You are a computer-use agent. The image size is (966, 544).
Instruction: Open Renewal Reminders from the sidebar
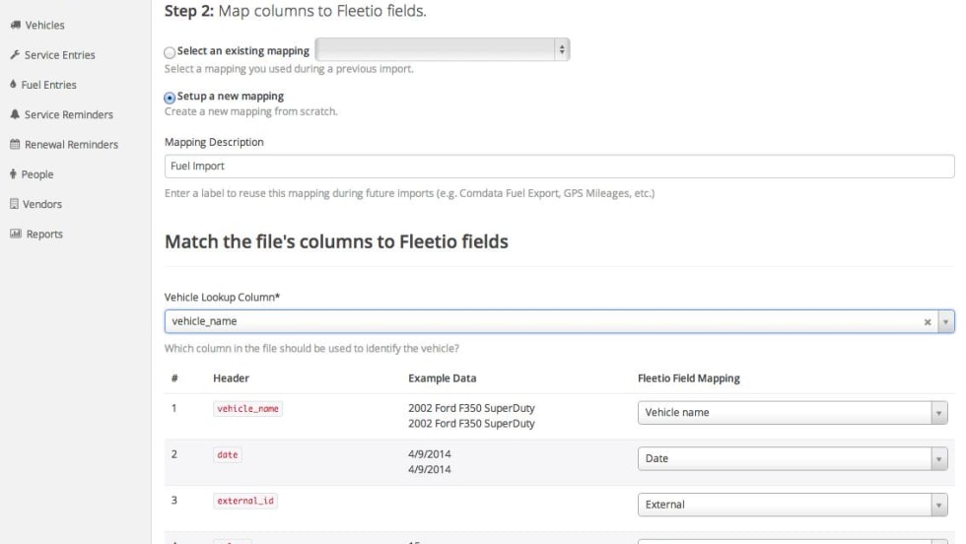click(71, 145)
